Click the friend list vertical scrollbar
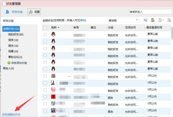The width and height of the screenshot is (173, 117). point(172,33)
